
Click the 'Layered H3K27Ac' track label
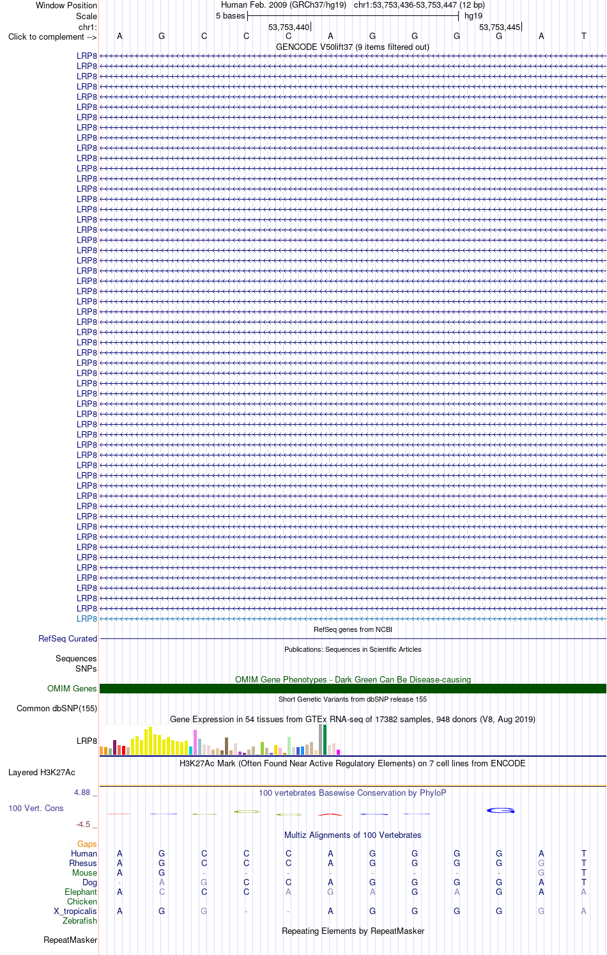42,772
